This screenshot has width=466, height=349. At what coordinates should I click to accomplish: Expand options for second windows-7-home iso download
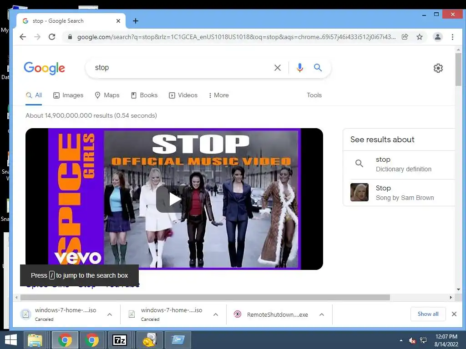(x=216, y=314)
